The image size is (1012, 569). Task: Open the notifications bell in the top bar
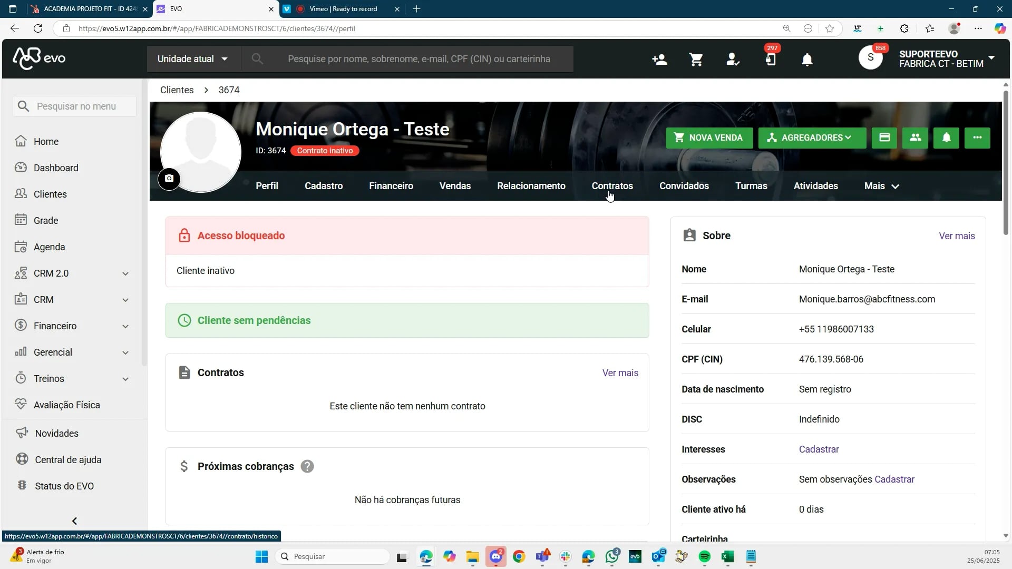[807, 60]
